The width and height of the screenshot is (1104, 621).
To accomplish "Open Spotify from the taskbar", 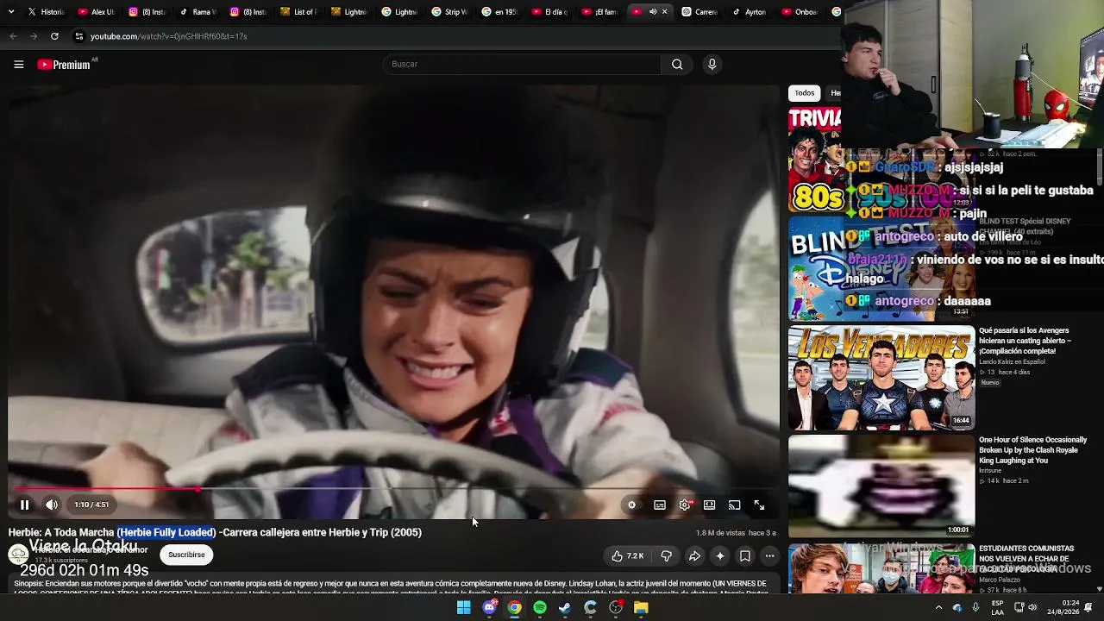I will (540, 608).
